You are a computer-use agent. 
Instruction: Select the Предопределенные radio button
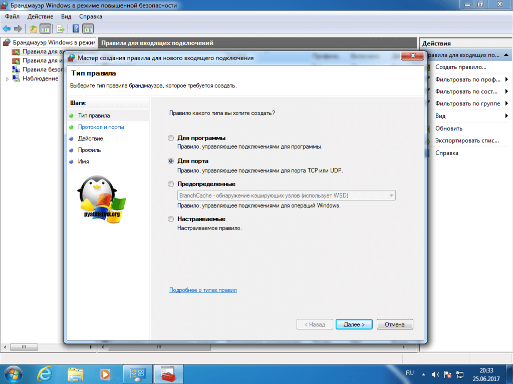tap(171, 184)
